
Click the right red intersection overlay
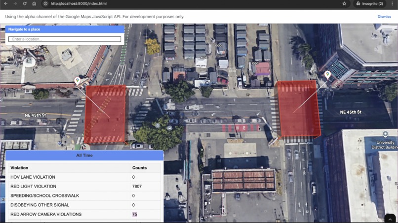299,109
